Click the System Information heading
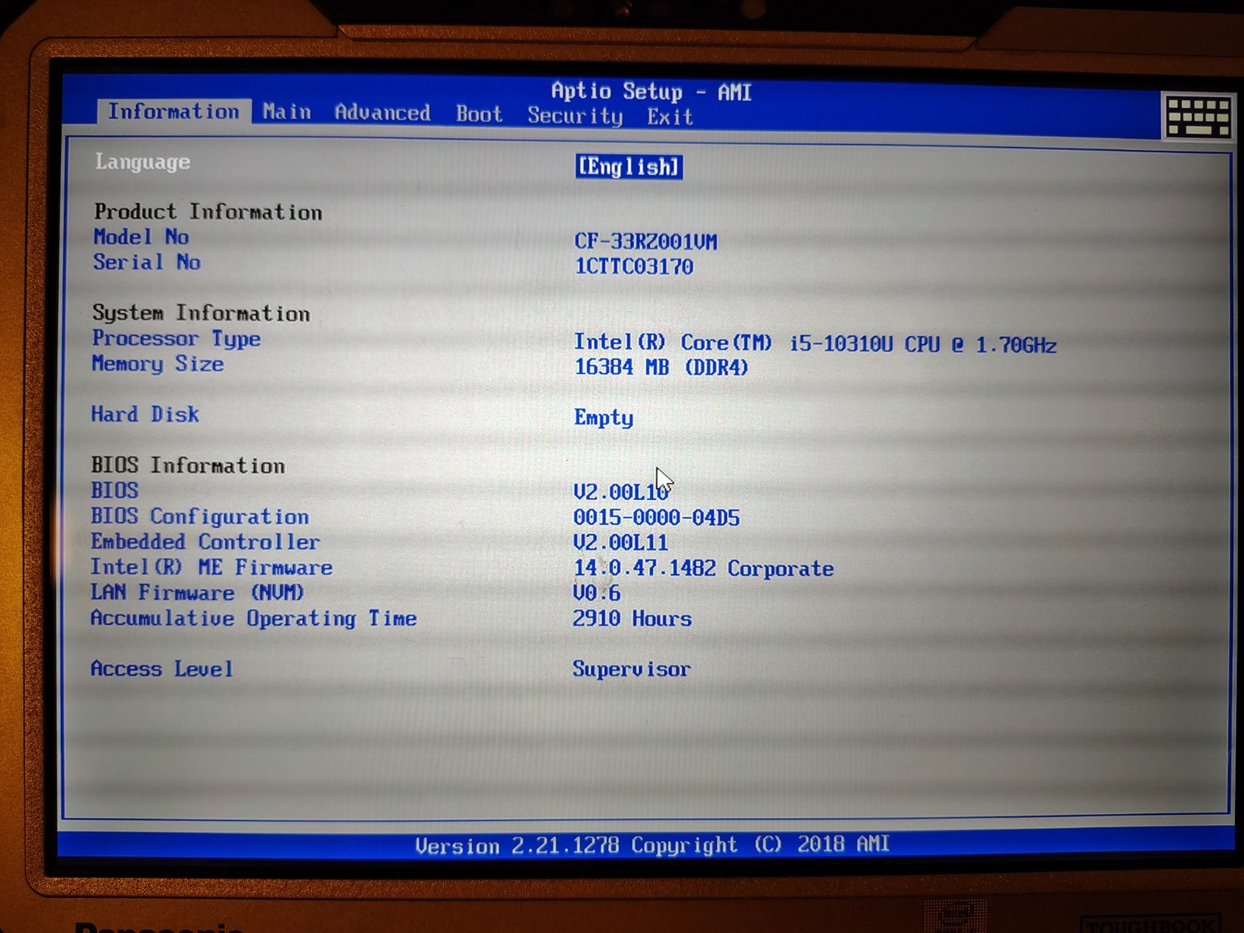This screenshot has height=933, width=1244. click(x=201, y=313)
